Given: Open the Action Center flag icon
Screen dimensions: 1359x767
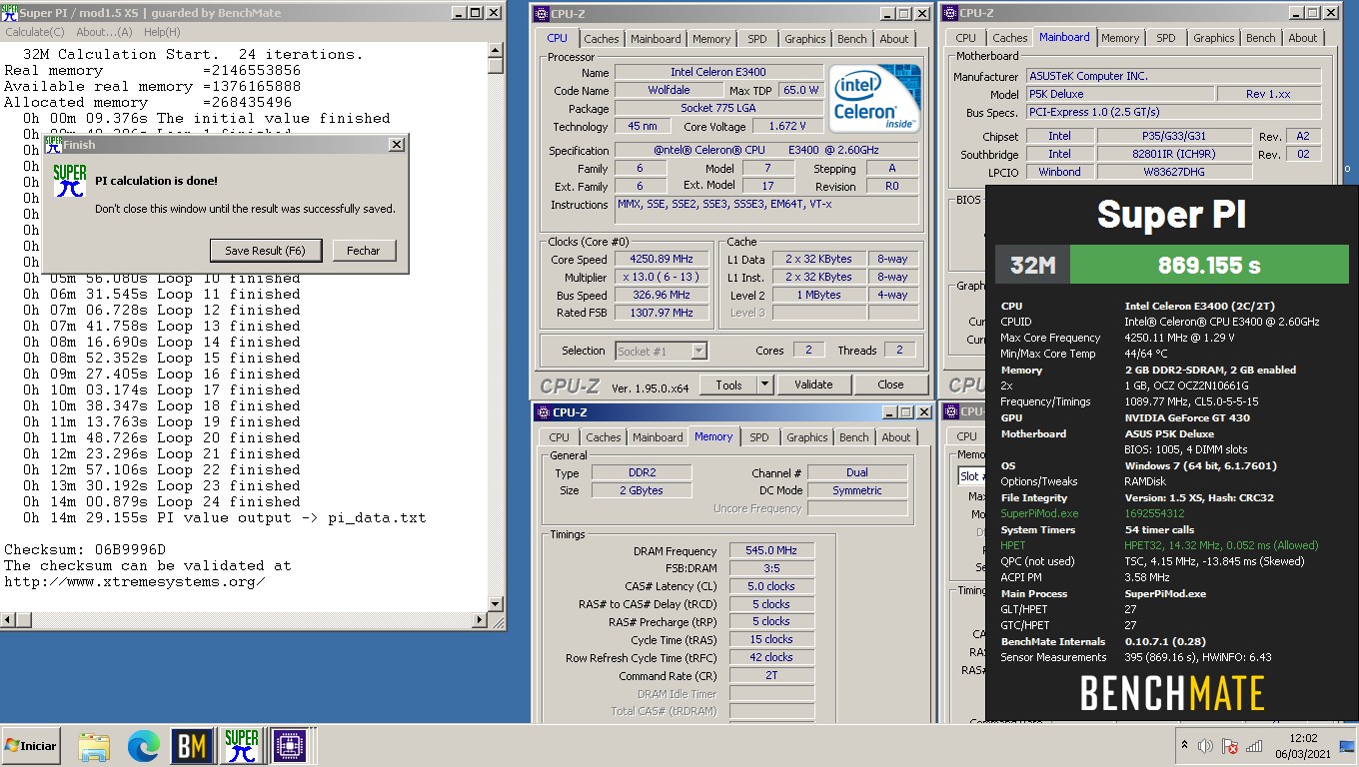Looking at the screenshot, I should coord(1230,746).
